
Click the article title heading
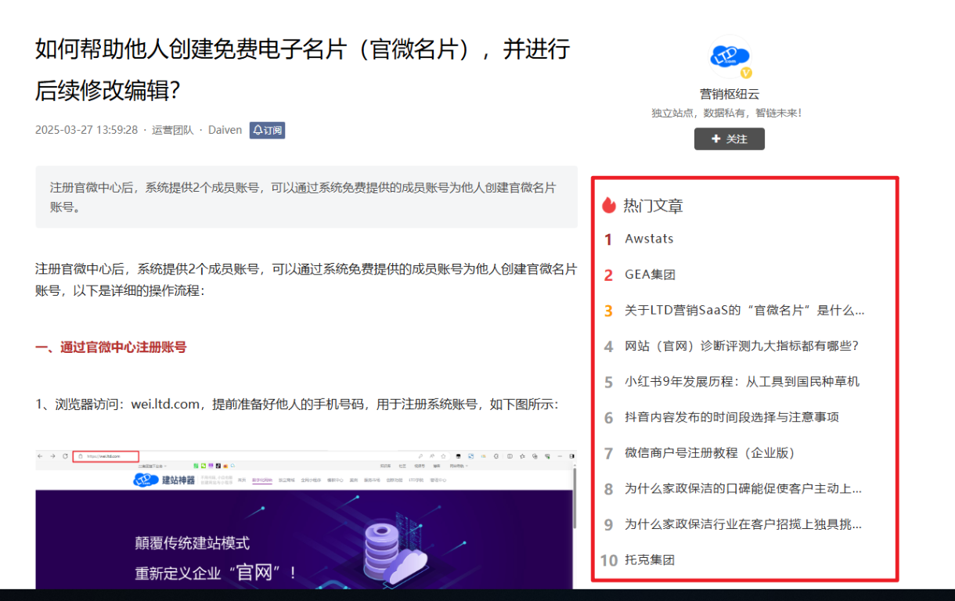302,69
